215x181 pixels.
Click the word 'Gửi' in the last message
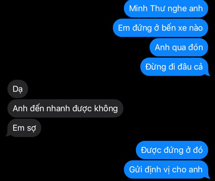click(136, 170)
